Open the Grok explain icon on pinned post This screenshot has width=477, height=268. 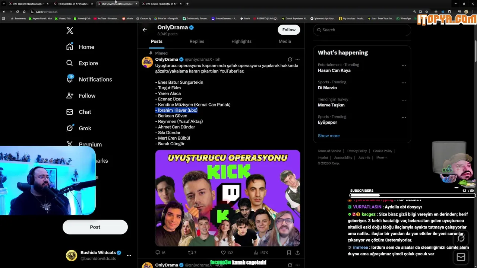click(290, 59)
